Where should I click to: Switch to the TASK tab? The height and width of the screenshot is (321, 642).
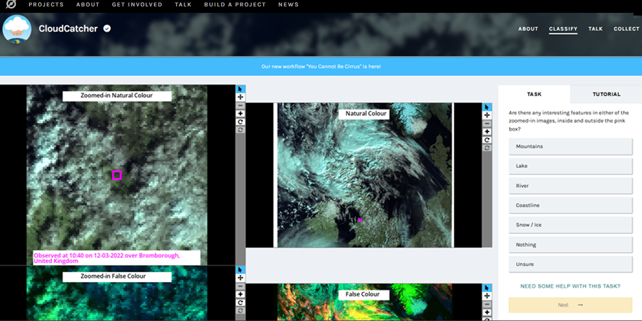[x=534, y=94]
